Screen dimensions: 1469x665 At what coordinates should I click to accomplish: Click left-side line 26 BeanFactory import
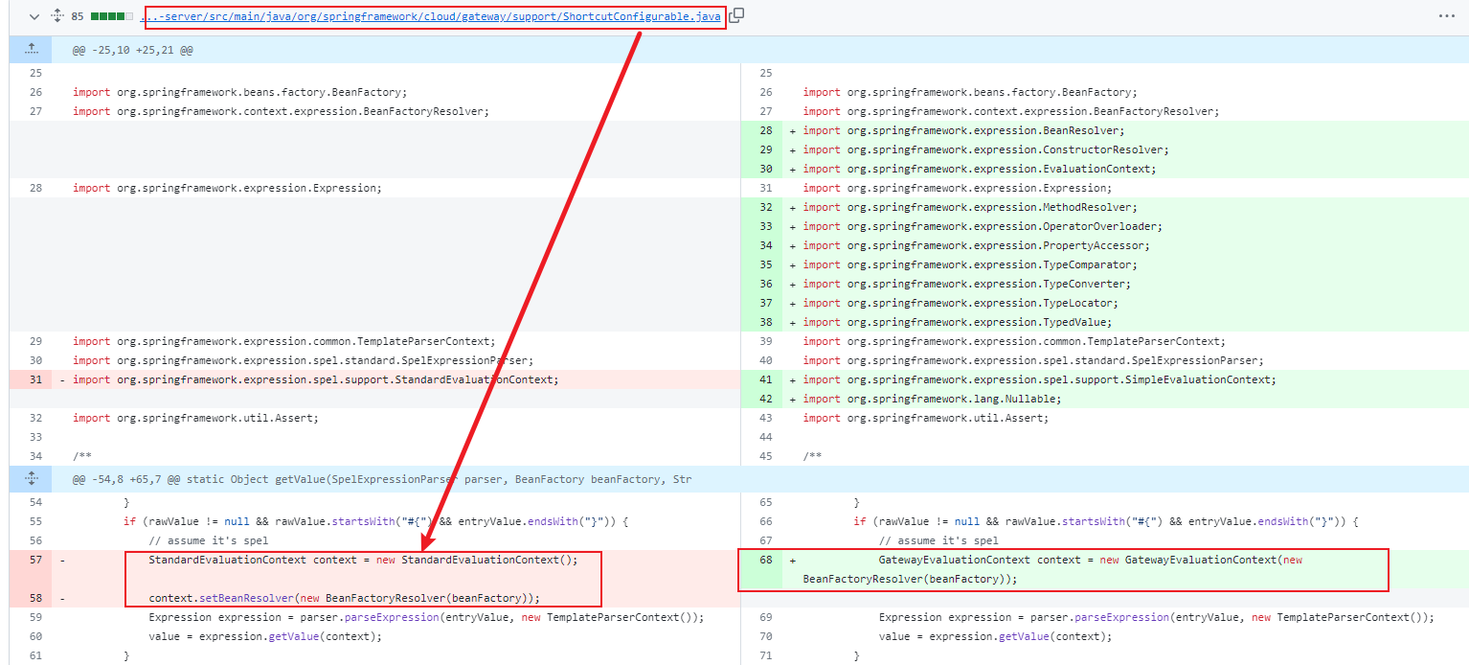(x=239, y=92)
